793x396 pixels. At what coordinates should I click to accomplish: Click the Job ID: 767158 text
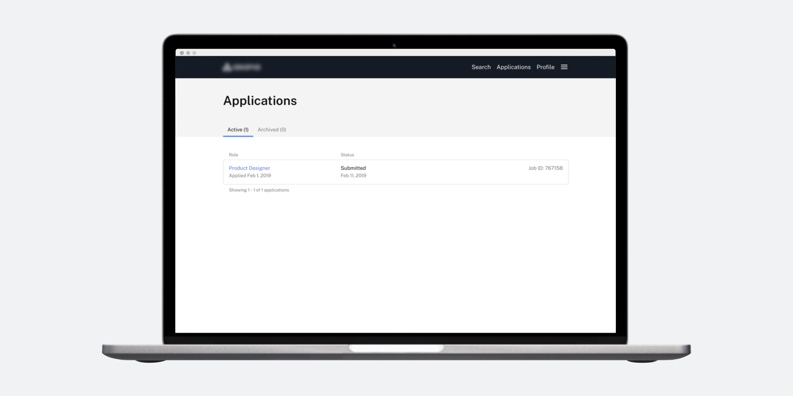point(545,168)
